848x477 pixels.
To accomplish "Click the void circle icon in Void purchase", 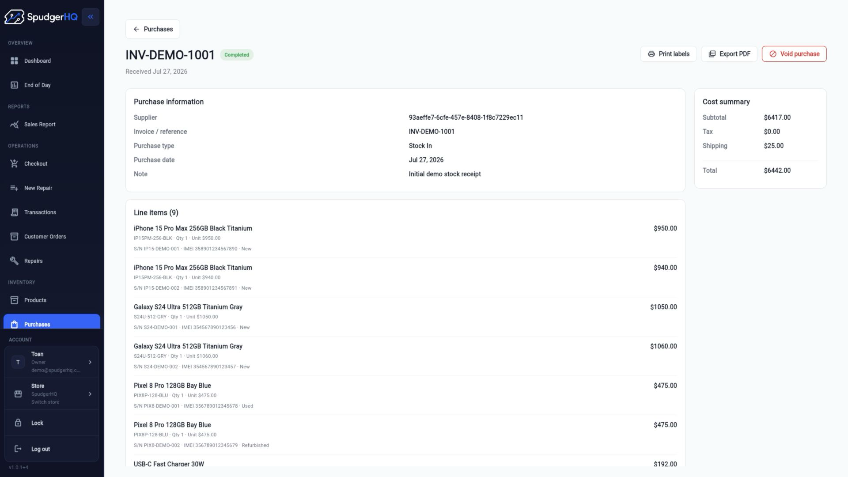I will tap(773, 54).
